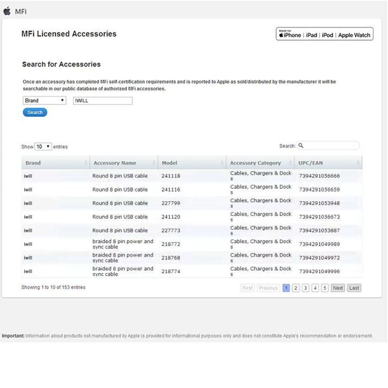This screenshot has width=388, height=388.
Task: Sort table by Accessory Name column
Action: tap(124, 163)
